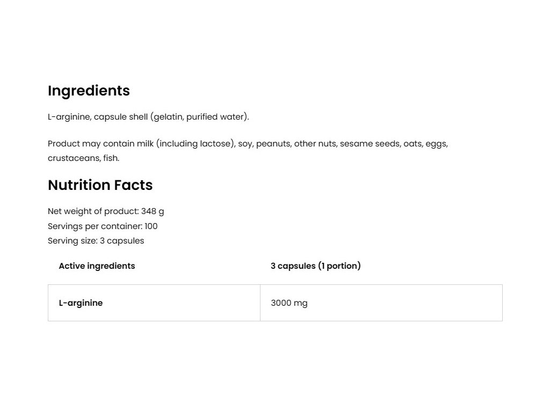Click the Servings per container line
550x412 pixels.
pyautogui.click(x=103, y=226)
